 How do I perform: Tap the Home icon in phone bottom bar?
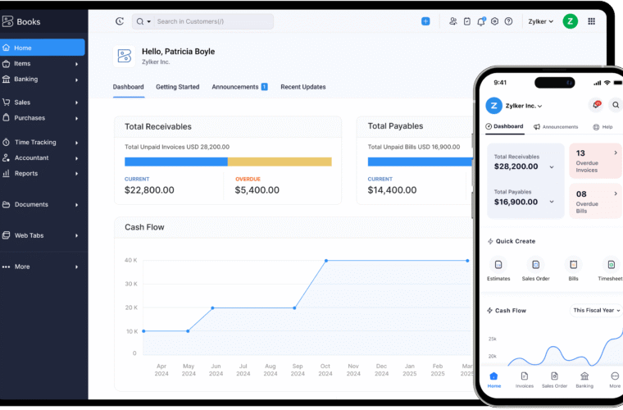coord(493,376)
